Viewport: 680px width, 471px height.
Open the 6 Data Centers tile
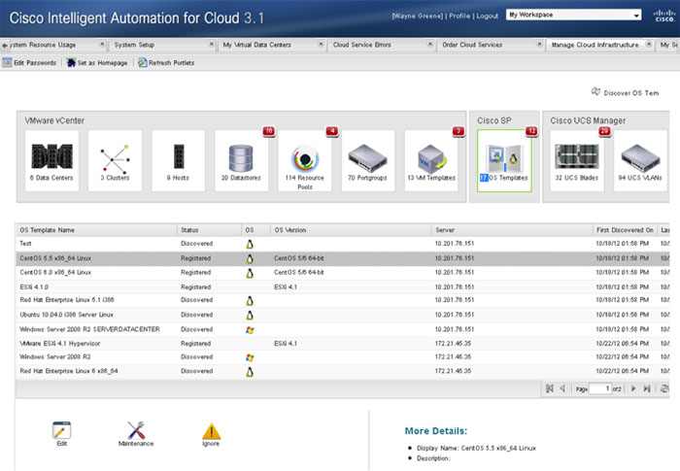51,160
